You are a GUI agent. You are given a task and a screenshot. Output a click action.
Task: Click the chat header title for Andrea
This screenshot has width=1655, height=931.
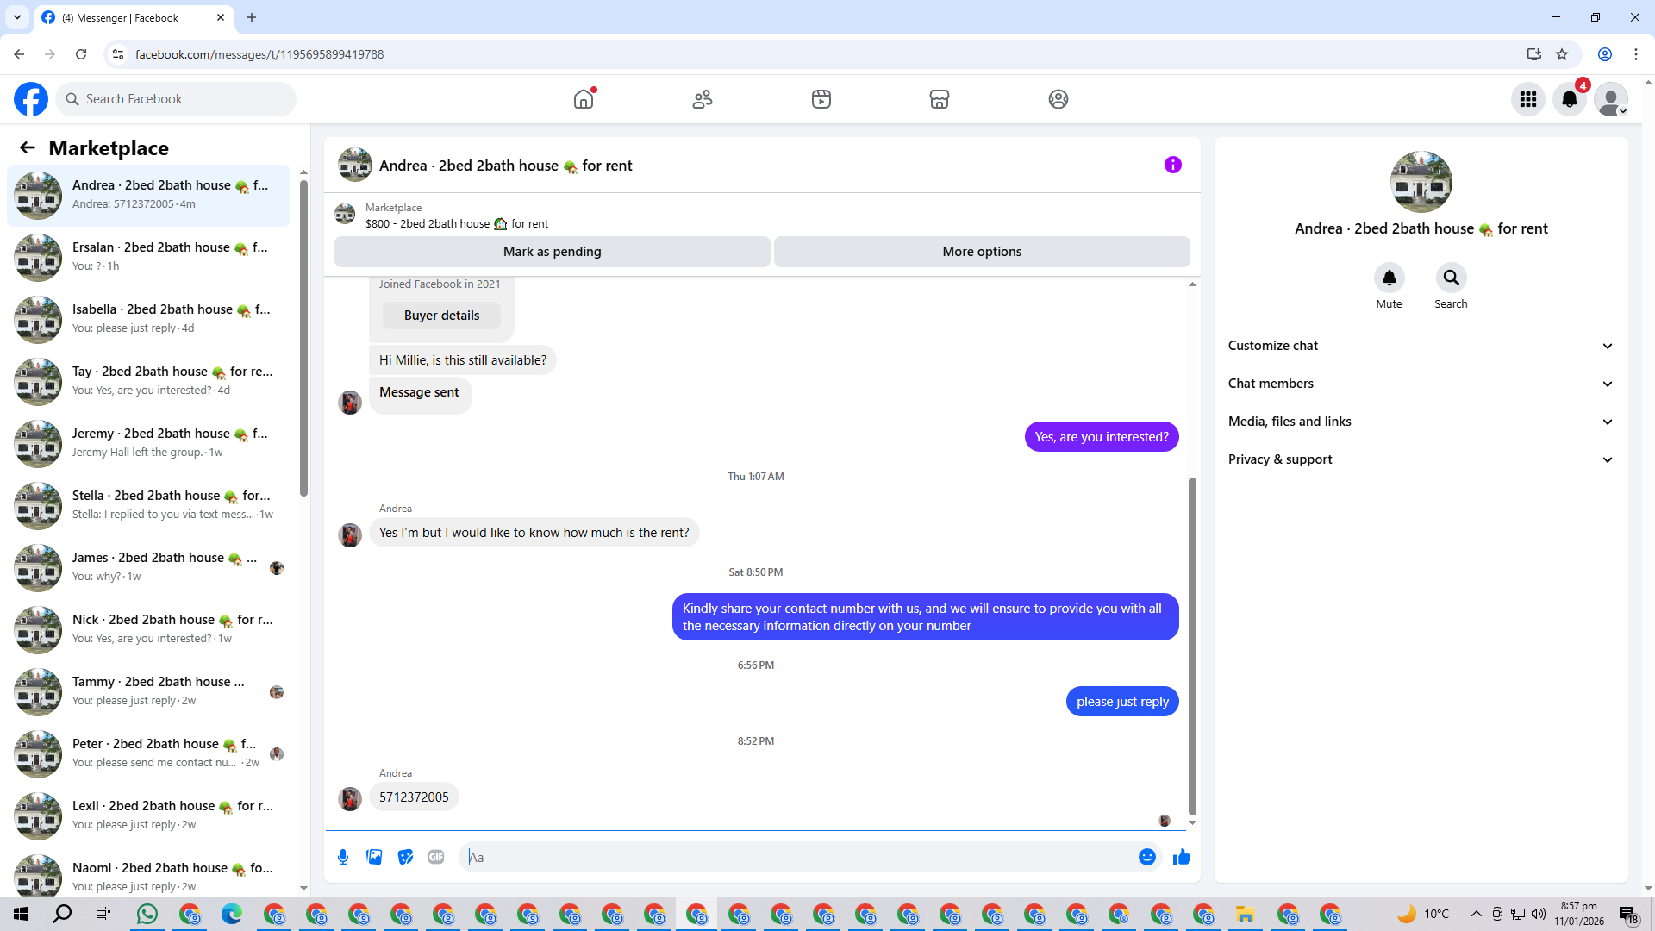click(505, 166)
